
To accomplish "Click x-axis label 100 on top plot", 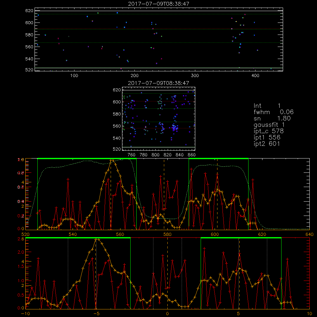I will [74, 76].
